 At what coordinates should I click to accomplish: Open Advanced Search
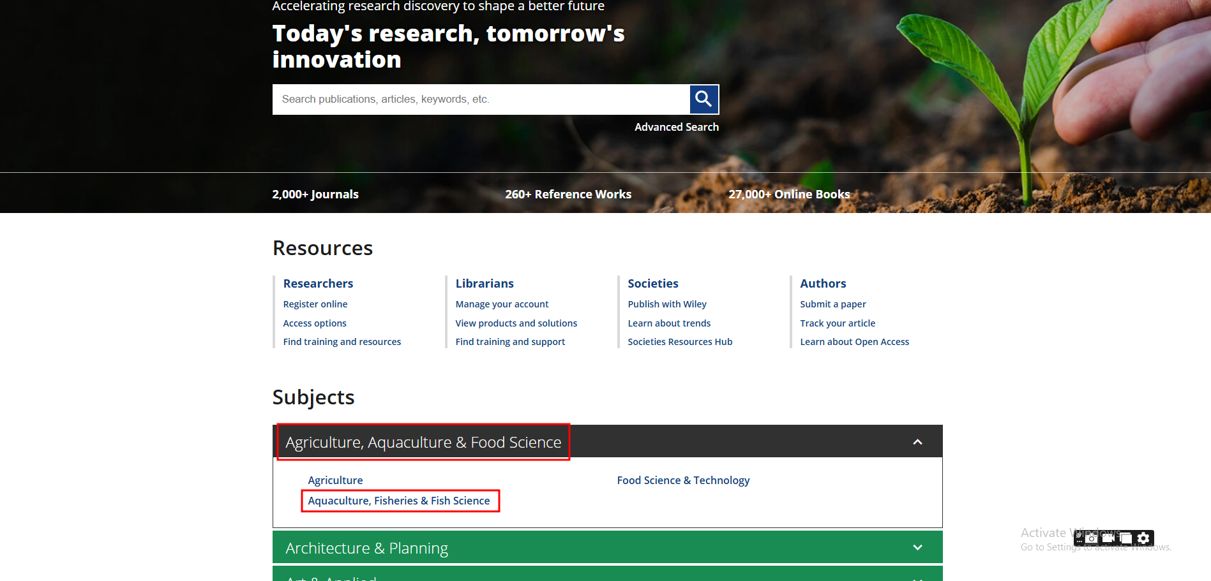point(676,127)
